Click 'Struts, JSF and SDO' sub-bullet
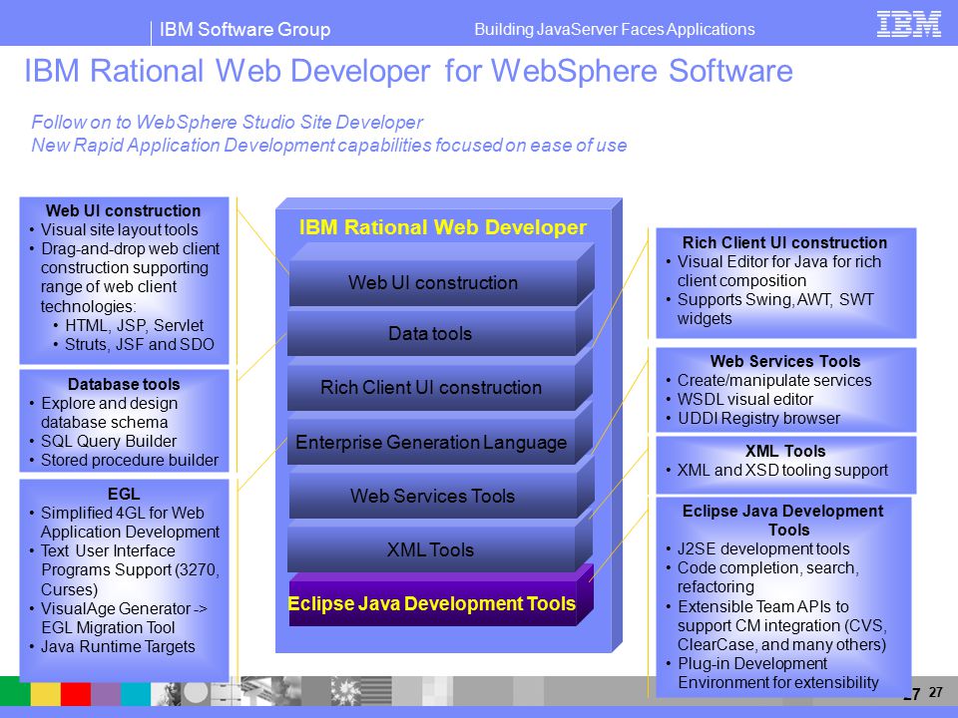Image resolution: width=958 pixels, height=718 pixels. [140, 344]
